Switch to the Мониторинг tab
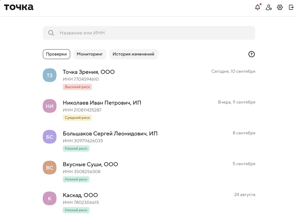Image resolution: width=296 pixels, height=217 pixels. click(x=90, y=54)
